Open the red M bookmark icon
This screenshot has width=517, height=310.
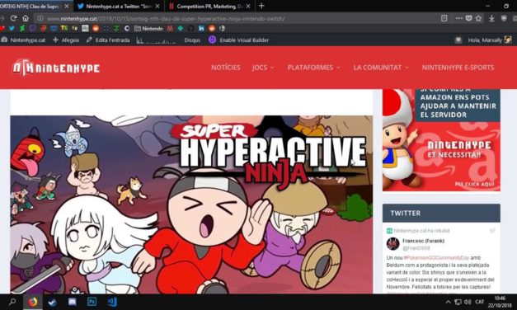pos(170,28)
